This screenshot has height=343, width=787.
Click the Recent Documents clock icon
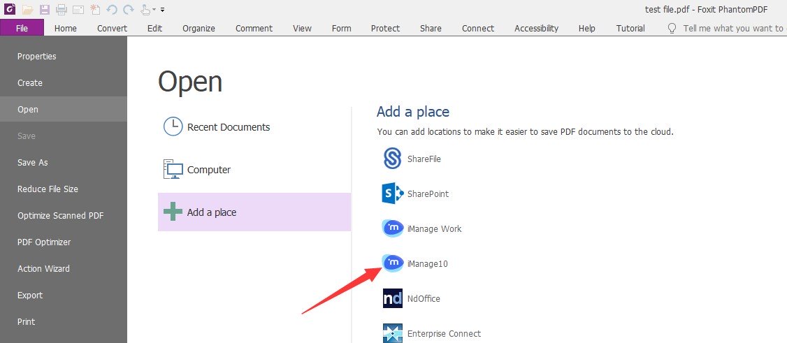tap(173, 127)
